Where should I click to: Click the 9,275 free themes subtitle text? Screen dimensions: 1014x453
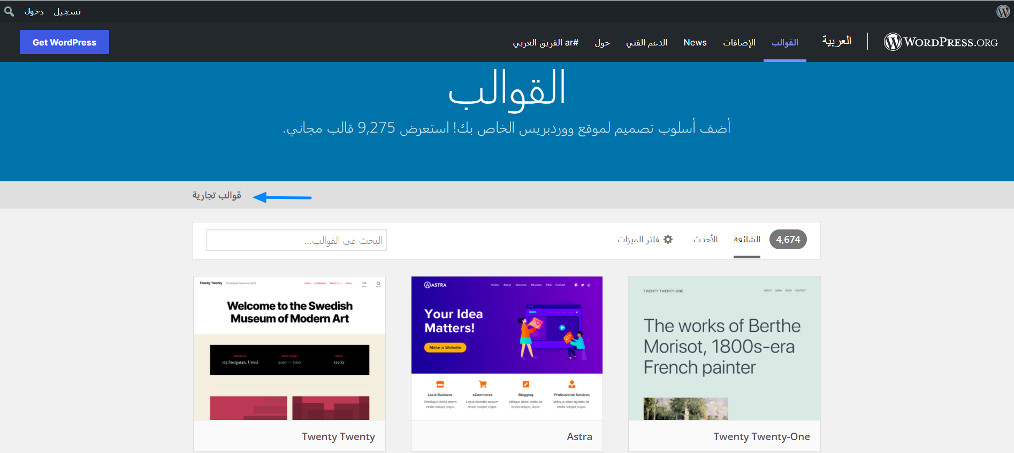click(x=507, y=128)
